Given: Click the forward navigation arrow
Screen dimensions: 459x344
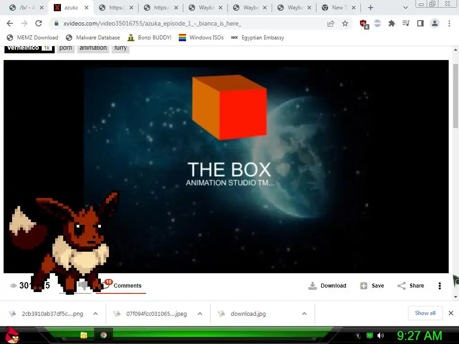Looking at the screenshot, I should tap(24, 23).
